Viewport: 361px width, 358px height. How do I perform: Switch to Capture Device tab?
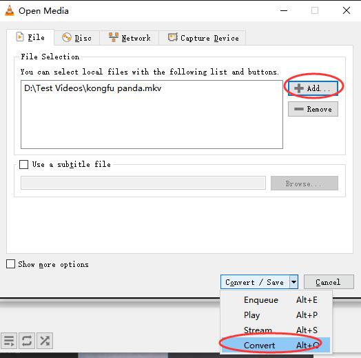[x=203, y=38]
